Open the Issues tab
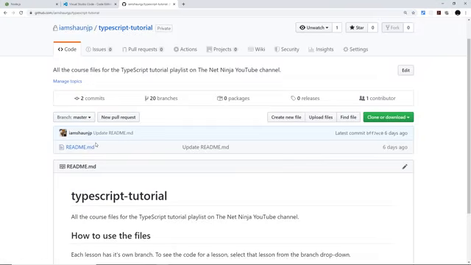Screen dimensions: 471x265 99,49
